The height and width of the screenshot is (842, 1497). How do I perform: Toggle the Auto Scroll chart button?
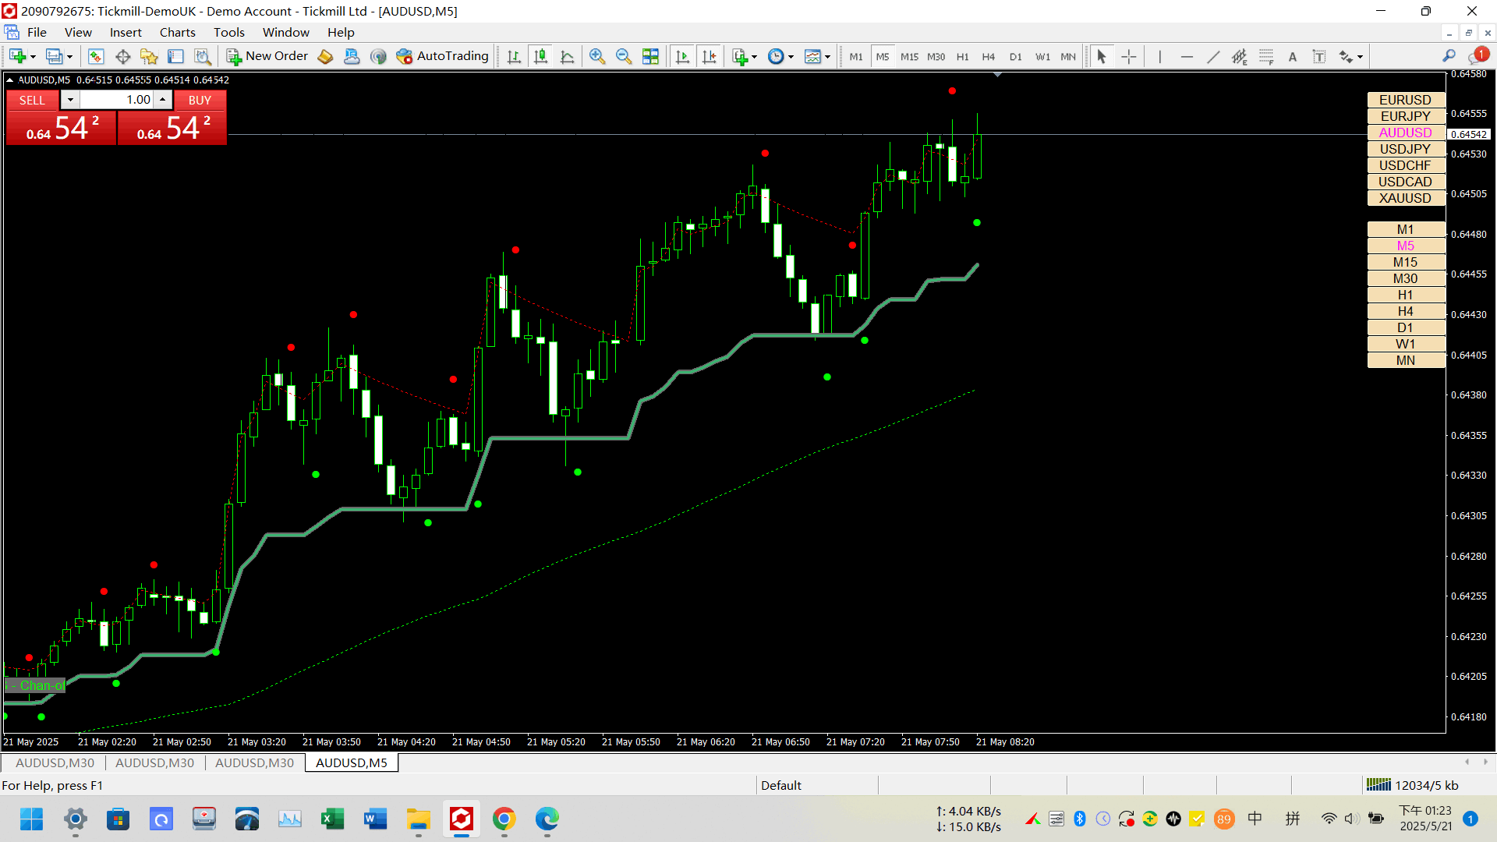(x=682, y=56)
